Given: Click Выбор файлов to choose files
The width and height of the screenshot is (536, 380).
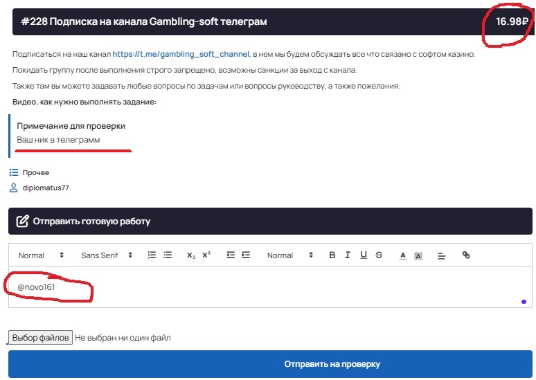Looking at the screenshot, I should click(40, 338).
